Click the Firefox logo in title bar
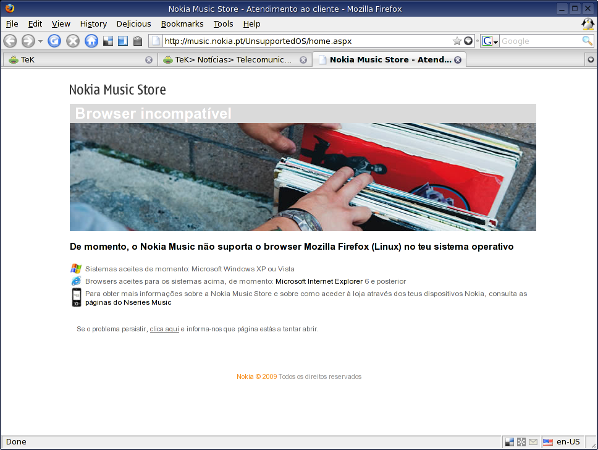This screenshot has width=598, height=450. coord(9,8)
